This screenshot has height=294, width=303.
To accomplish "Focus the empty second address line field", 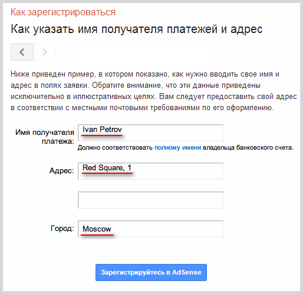I will coord(150,200).
